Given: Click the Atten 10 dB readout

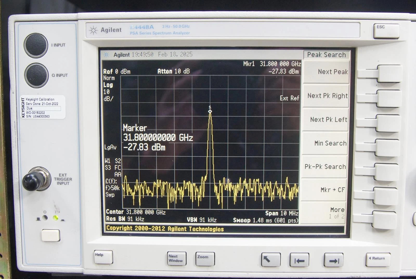Looking at the screenshot, I should tap(174, 71).
